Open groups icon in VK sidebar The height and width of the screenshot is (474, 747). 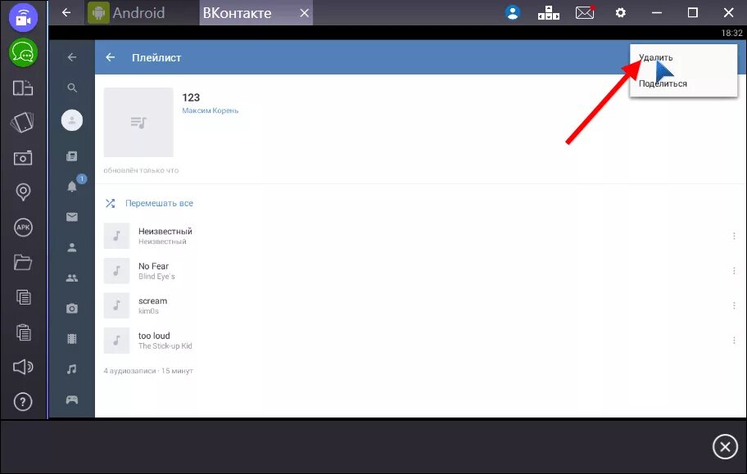pos(72,278)
